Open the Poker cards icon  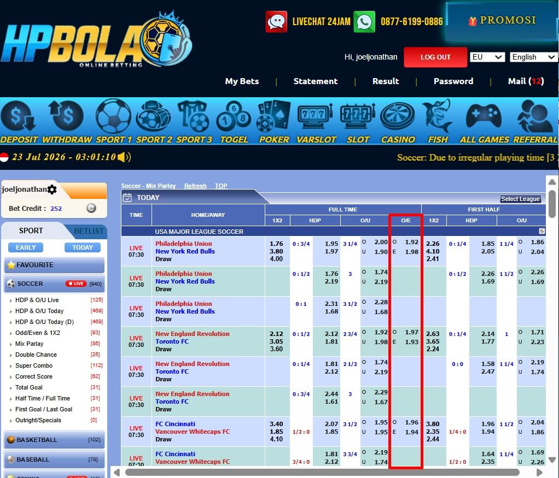click(x=273, y=116)
